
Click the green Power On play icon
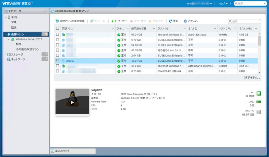pos(113,21)
